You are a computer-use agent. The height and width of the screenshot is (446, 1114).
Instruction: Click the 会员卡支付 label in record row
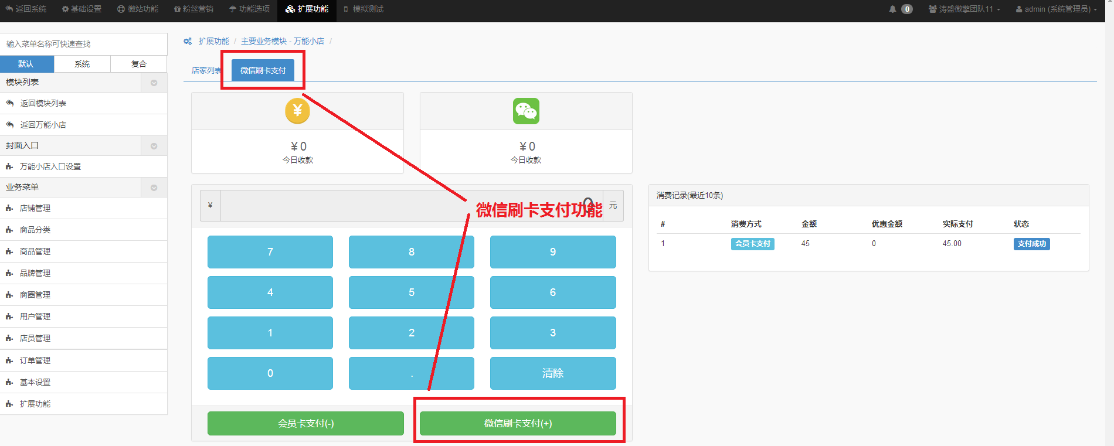752,244
